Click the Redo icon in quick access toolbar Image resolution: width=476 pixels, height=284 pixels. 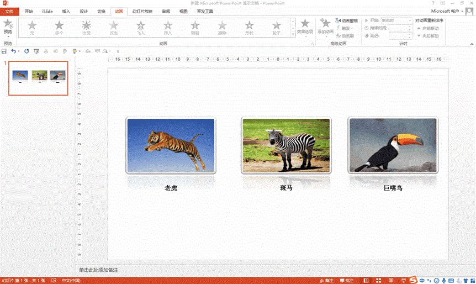click(x=27, y=51)
